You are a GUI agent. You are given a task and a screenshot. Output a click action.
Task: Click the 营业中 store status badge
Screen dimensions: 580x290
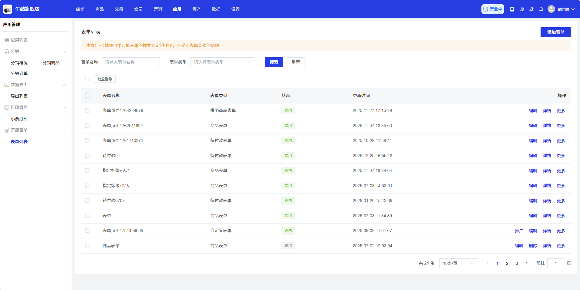tap(492, 9)
